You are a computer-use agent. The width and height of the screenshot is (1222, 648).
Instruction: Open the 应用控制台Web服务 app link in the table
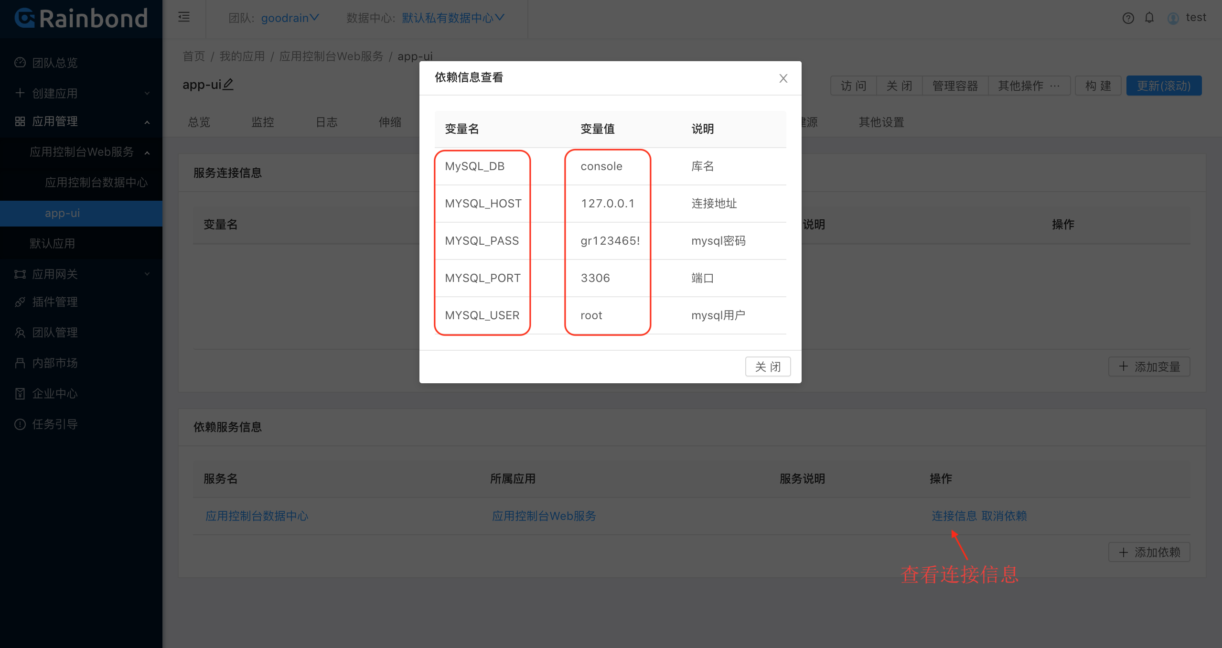coord(544,516)
